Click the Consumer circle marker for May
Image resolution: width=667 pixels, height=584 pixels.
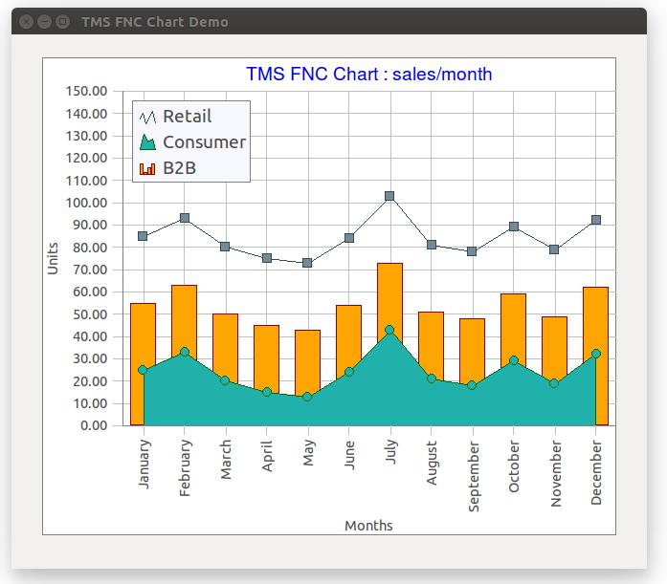tap(307, 397)
